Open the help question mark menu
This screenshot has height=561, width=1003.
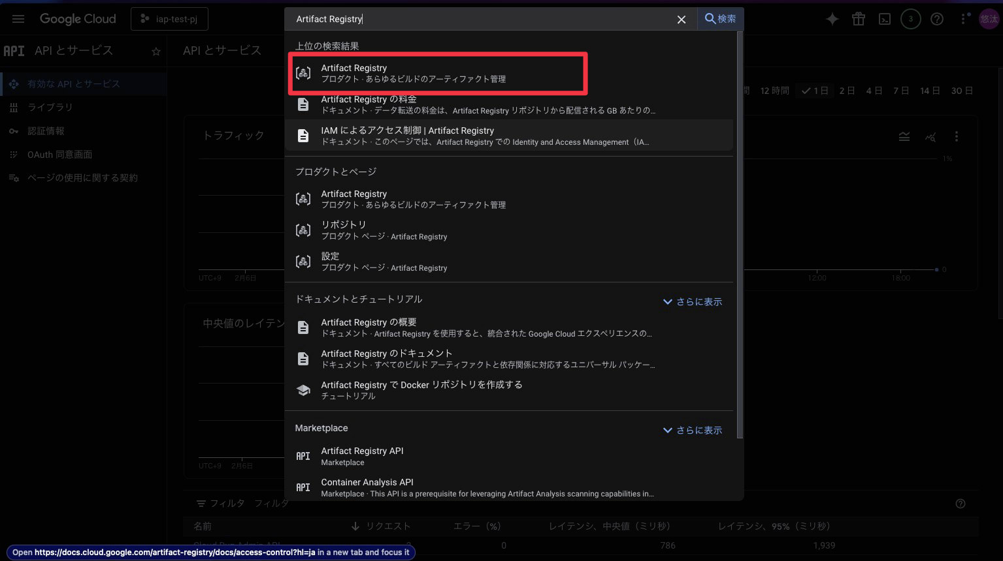click(937, 19)
